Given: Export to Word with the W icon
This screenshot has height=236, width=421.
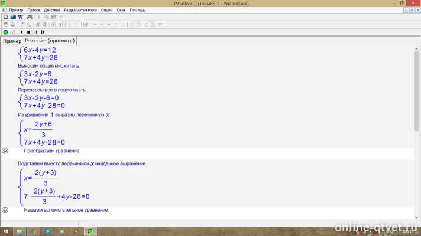Looking at the screenshot, I should pyautogui.click(x=21, y=17).
